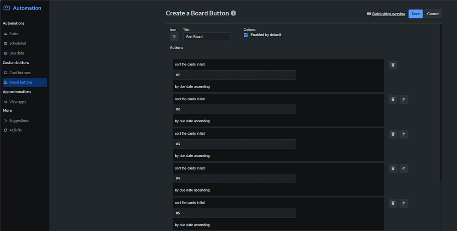The width and height of the screenshot is (457, 231).
Task: Click the vertical scrollbar of the actions panel
Action: point(441,102)
